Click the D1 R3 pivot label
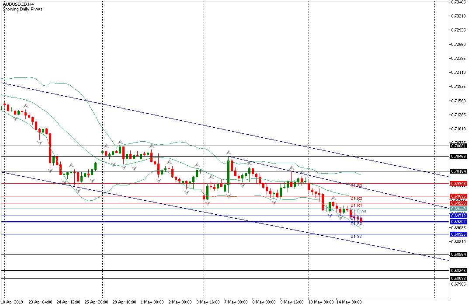This screenshot has width=472, height=307. (356, 186)
